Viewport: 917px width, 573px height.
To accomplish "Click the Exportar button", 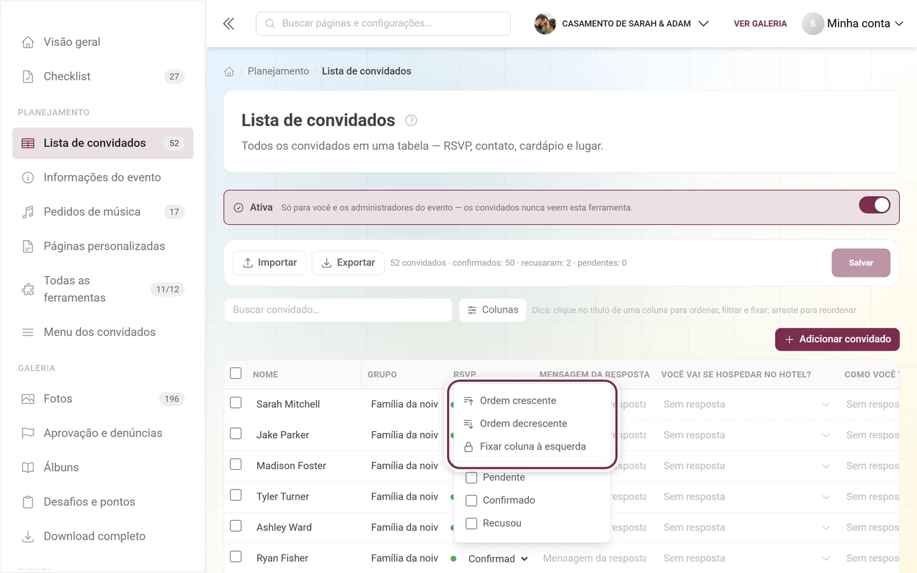I will point(348,263).
